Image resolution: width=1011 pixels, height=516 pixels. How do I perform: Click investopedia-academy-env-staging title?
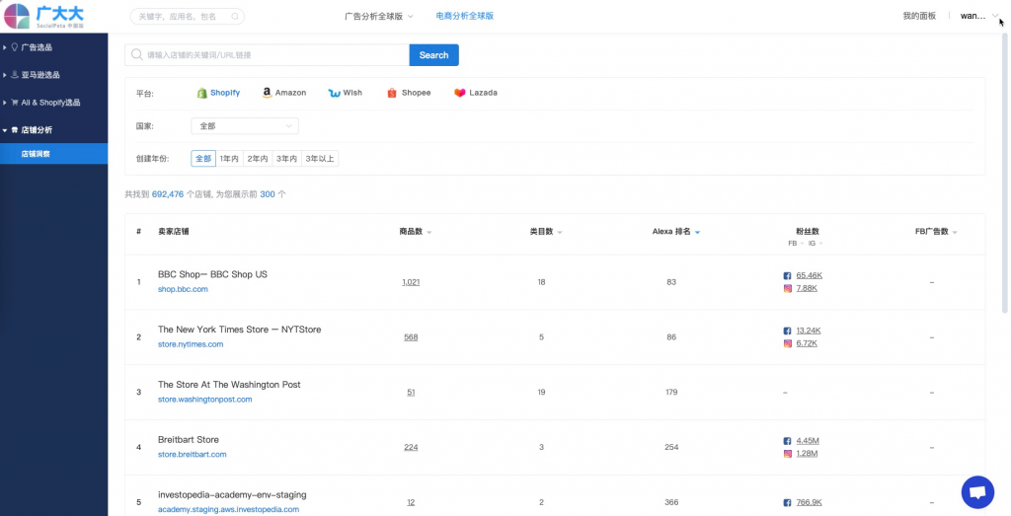click(x=232, y=495)
